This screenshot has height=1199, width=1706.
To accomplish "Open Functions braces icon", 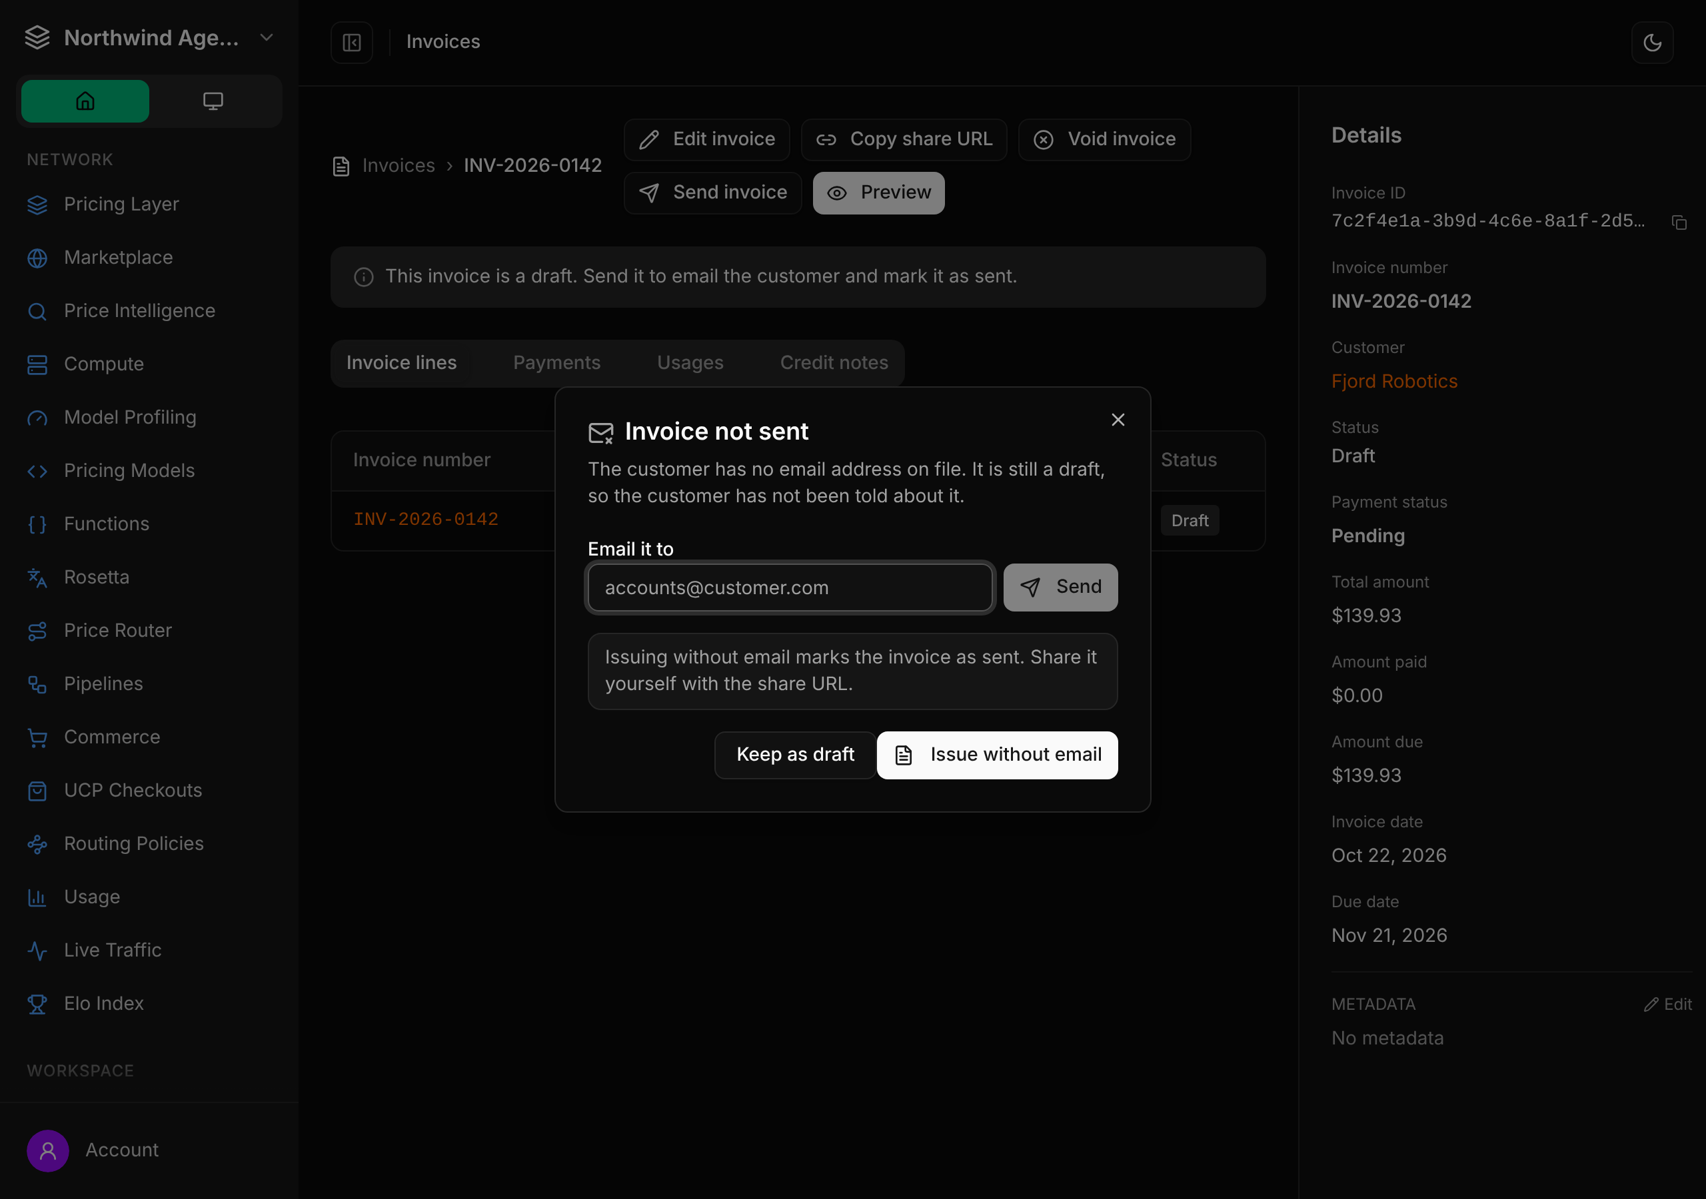I will (37, 524).
